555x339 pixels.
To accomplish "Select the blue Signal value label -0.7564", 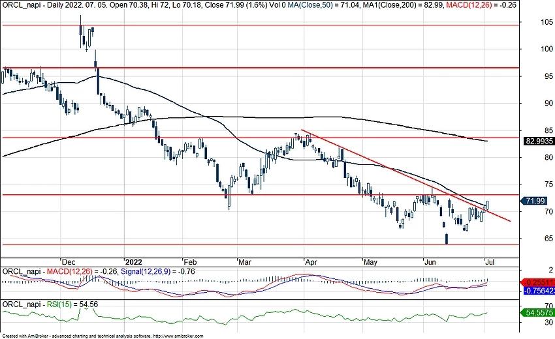I will pos(538,291).
